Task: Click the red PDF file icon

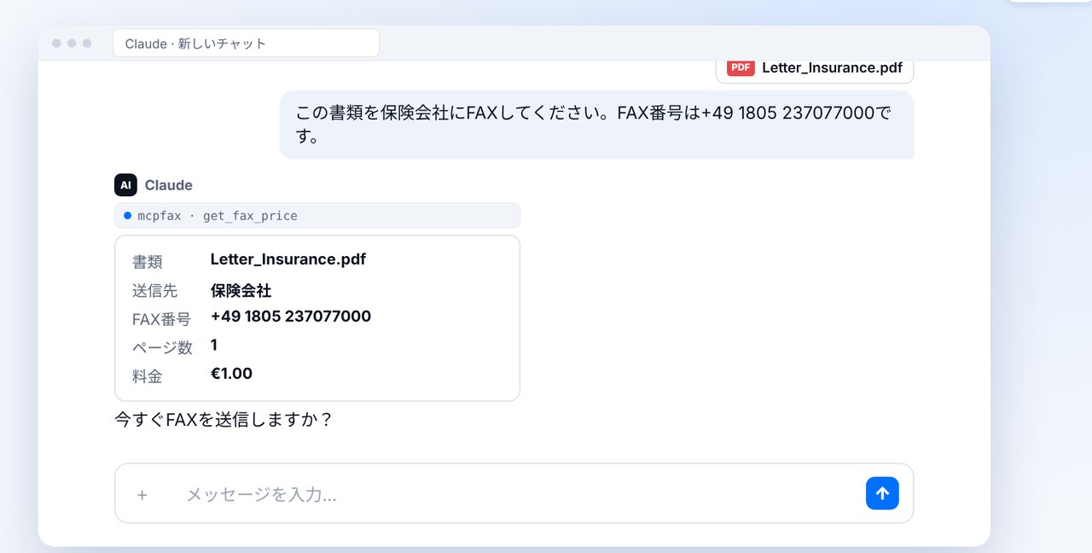Action: tap(741, 67)
